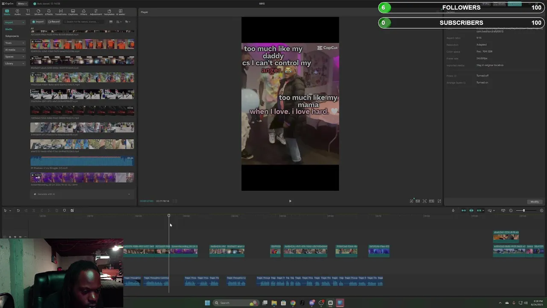Click the Import button
Image resolution: width=547 pixels, height=308 pixels.
coord(38,21)
